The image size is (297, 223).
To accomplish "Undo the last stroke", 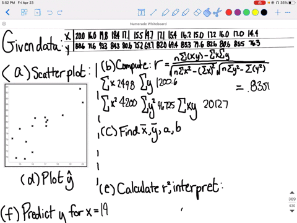I will click(49, 12).
